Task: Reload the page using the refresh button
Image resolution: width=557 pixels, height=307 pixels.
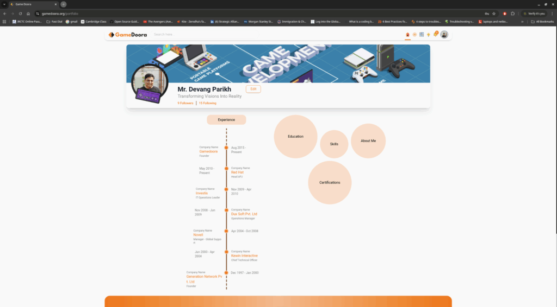Action: pyautogui.click(x=20, y=14)
